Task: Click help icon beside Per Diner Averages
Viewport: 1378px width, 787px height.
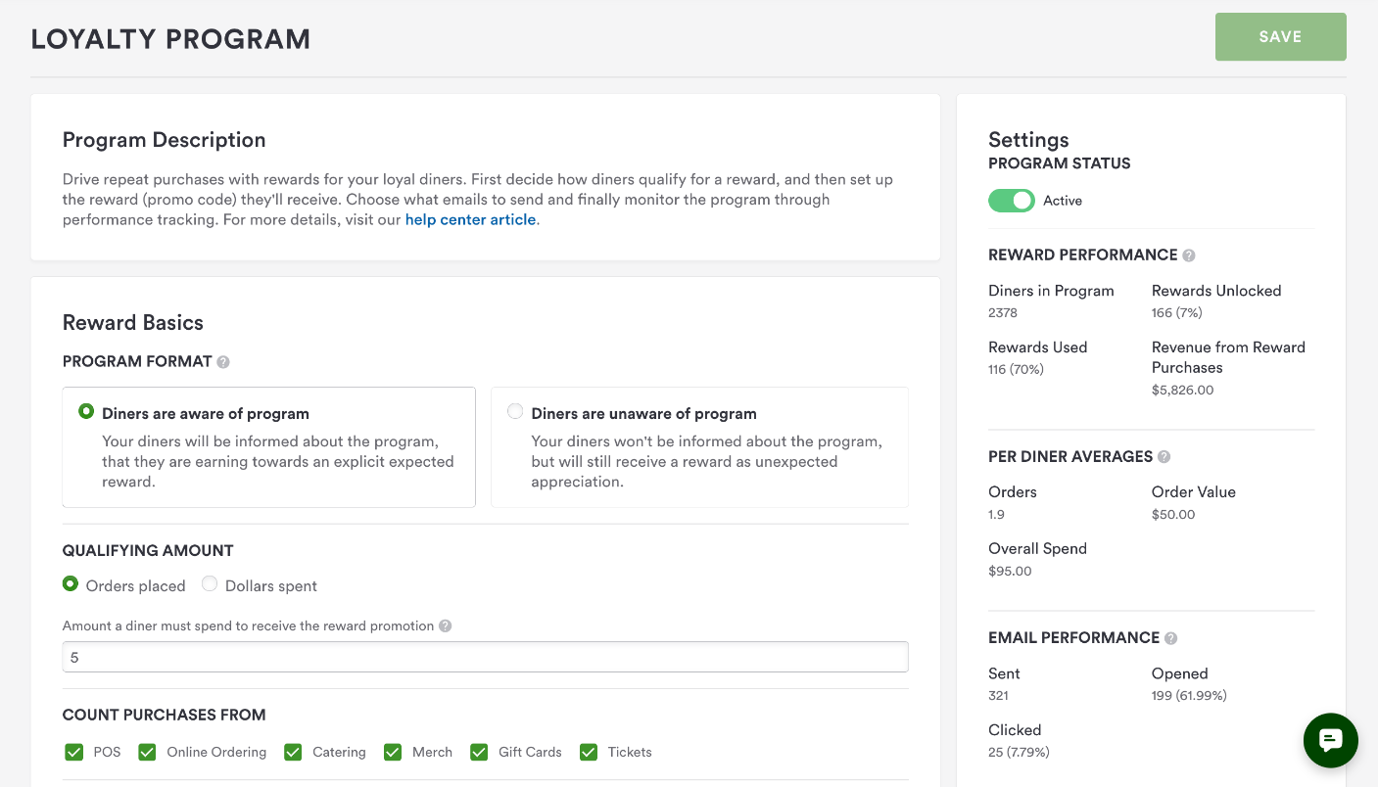Action: point(1164,457)
